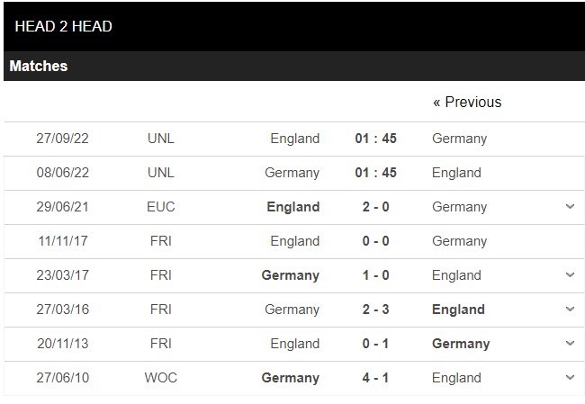Select the 0 - 0 score on 11/11/17
The height and width of the screenshot is (404, 585).
click(375, 241)
